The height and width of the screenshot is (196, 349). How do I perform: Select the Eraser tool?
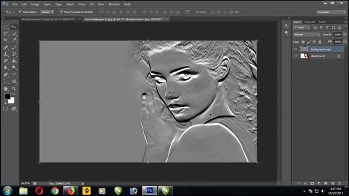tap(5, 60)
